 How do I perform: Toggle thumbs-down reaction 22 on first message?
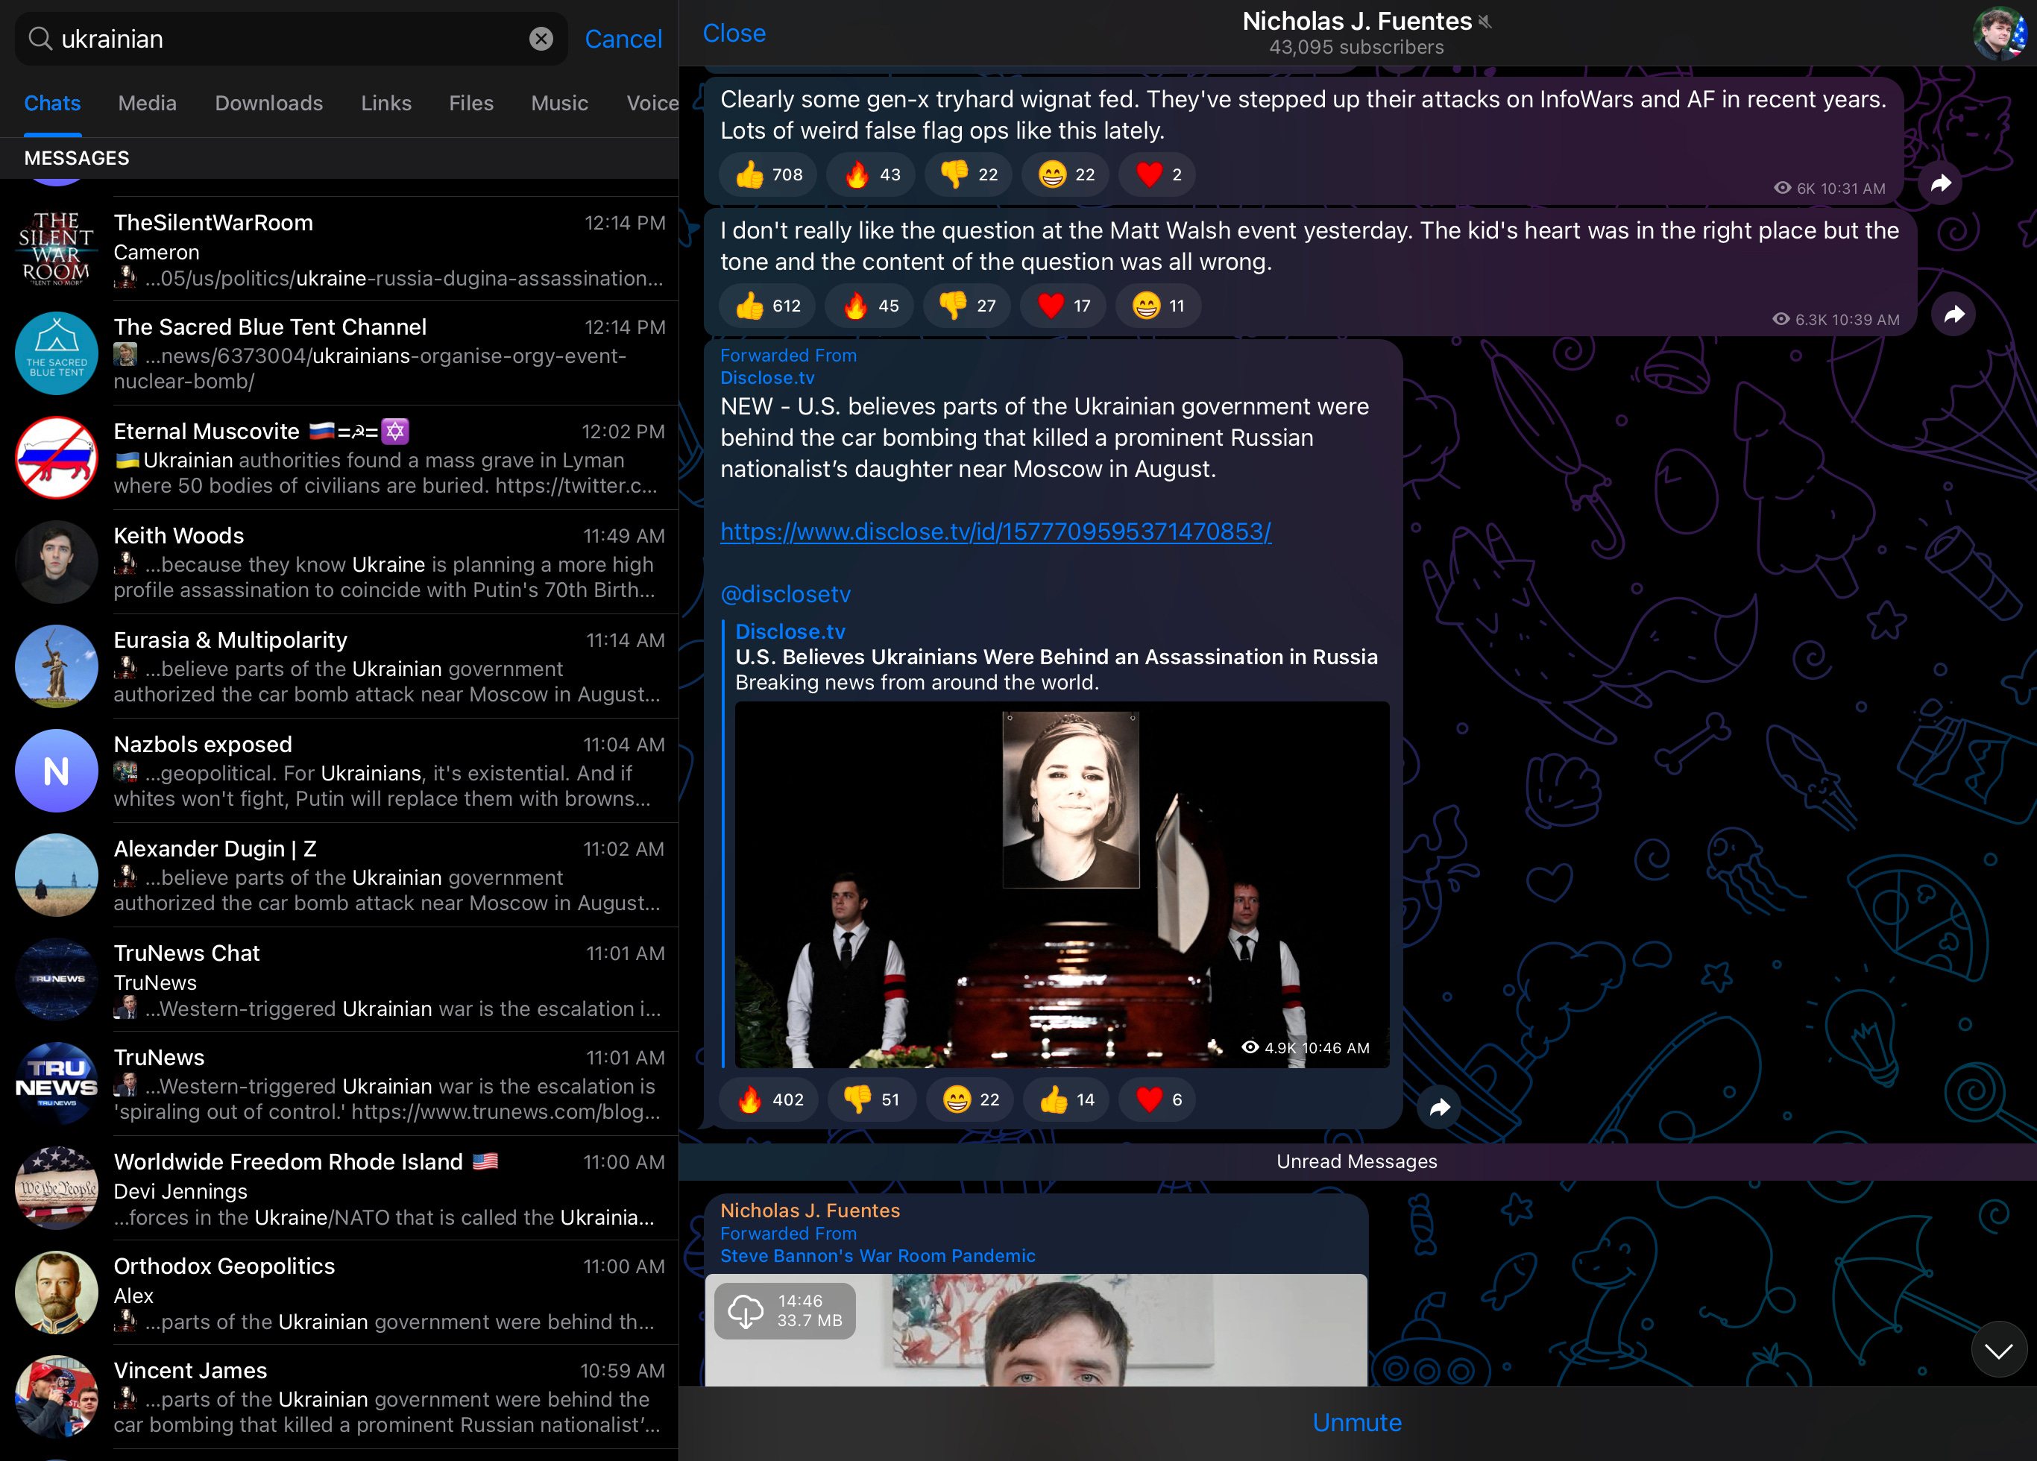click(969, 174)
